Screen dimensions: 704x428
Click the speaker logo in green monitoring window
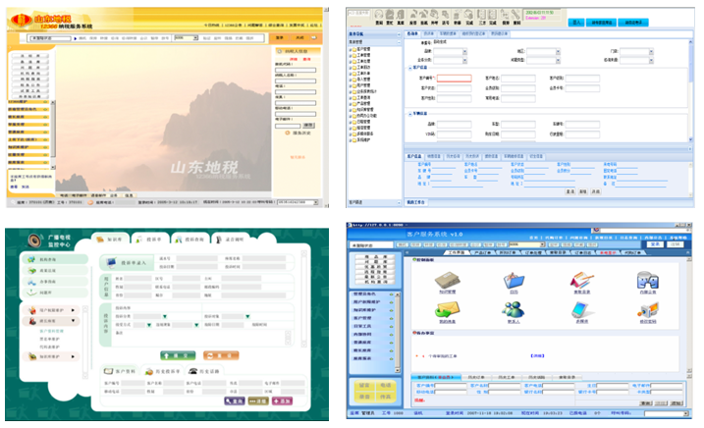pyautogui.click(x=34, y=241)
